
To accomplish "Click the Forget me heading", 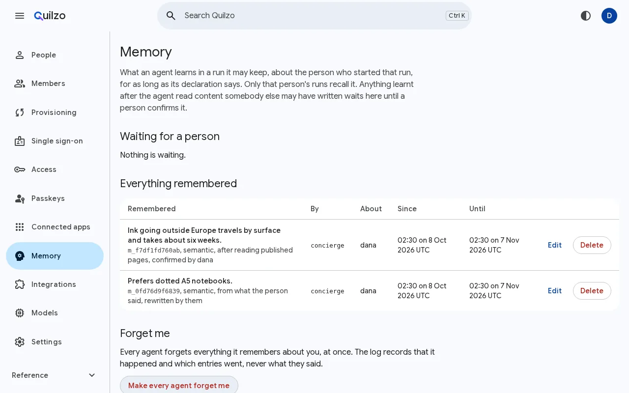I will 145,334.
